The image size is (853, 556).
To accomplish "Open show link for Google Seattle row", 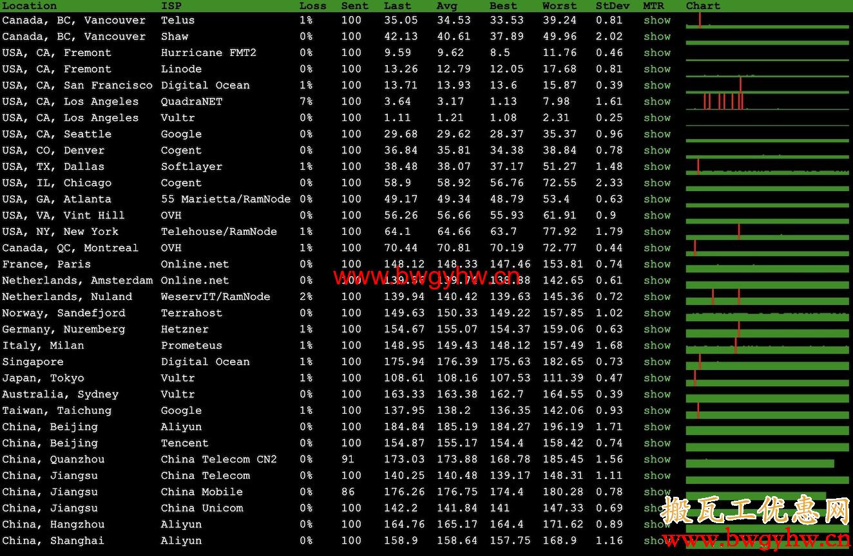I will tap(657, 134).
